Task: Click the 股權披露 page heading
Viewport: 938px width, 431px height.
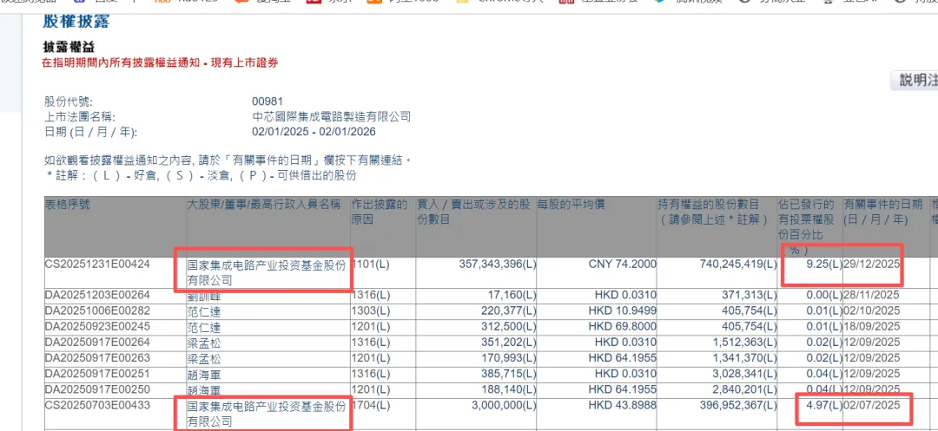Action: coord(76,22)
